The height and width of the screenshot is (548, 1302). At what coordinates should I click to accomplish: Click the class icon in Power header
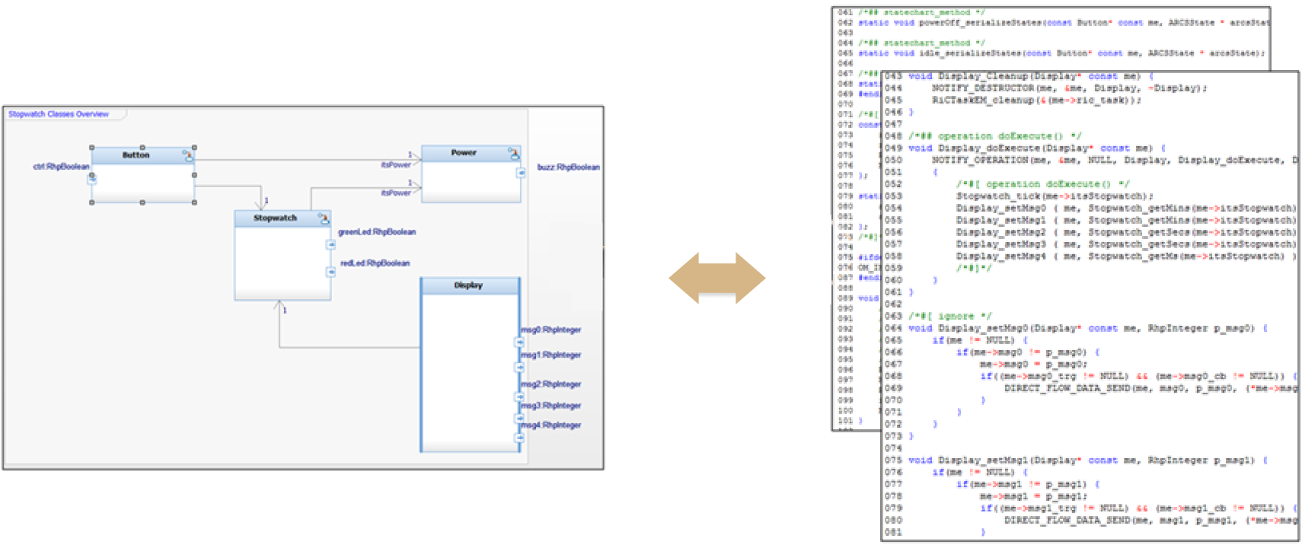coord(514,153)
